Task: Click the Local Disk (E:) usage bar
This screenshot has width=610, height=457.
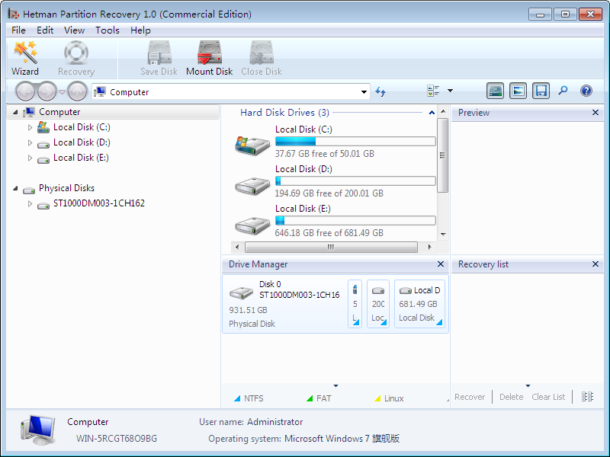Action: pos(355,220)
